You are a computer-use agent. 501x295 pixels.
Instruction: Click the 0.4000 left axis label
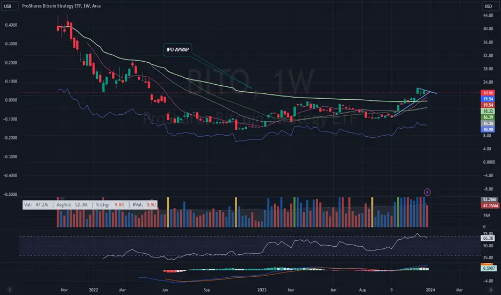[11, 25]
